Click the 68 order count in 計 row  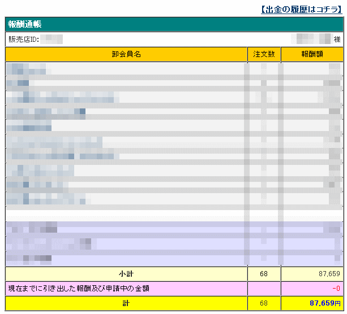pyautogui.click(x=264, y=303)
